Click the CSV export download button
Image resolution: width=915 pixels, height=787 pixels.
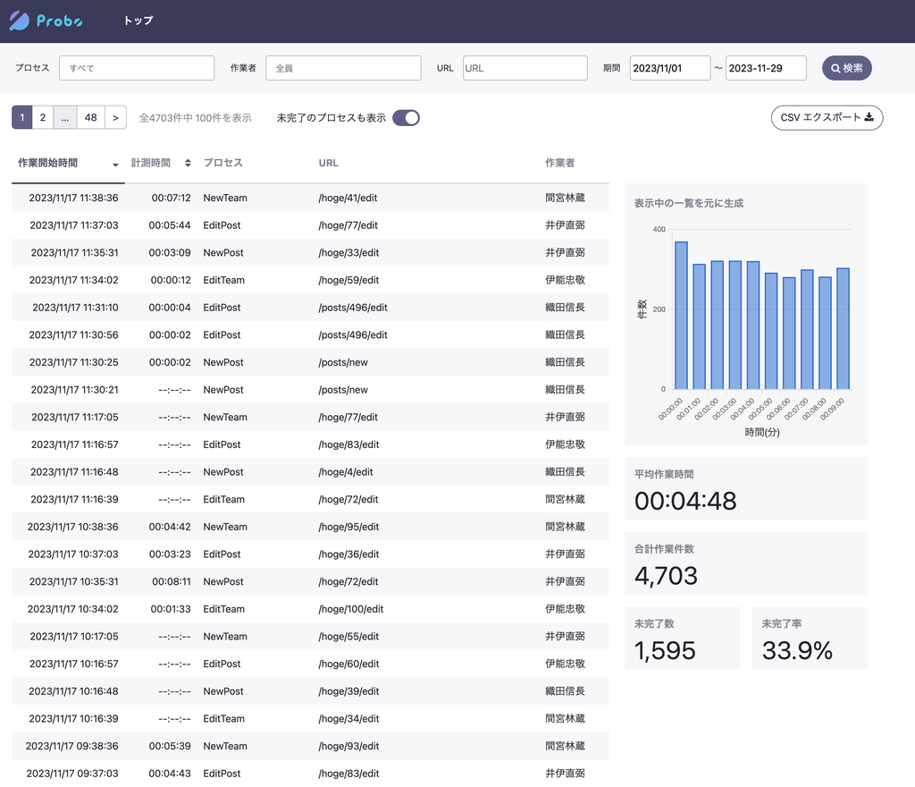click(x=827, y=117)
